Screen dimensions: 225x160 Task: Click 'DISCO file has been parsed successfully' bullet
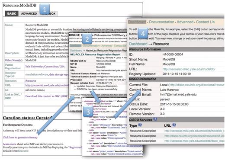[97, 89]
